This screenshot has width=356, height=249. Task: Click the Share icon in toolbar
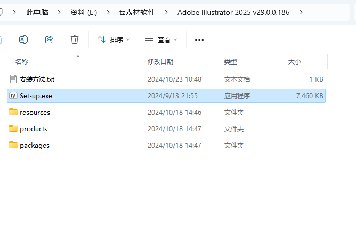tap(49, 39)
